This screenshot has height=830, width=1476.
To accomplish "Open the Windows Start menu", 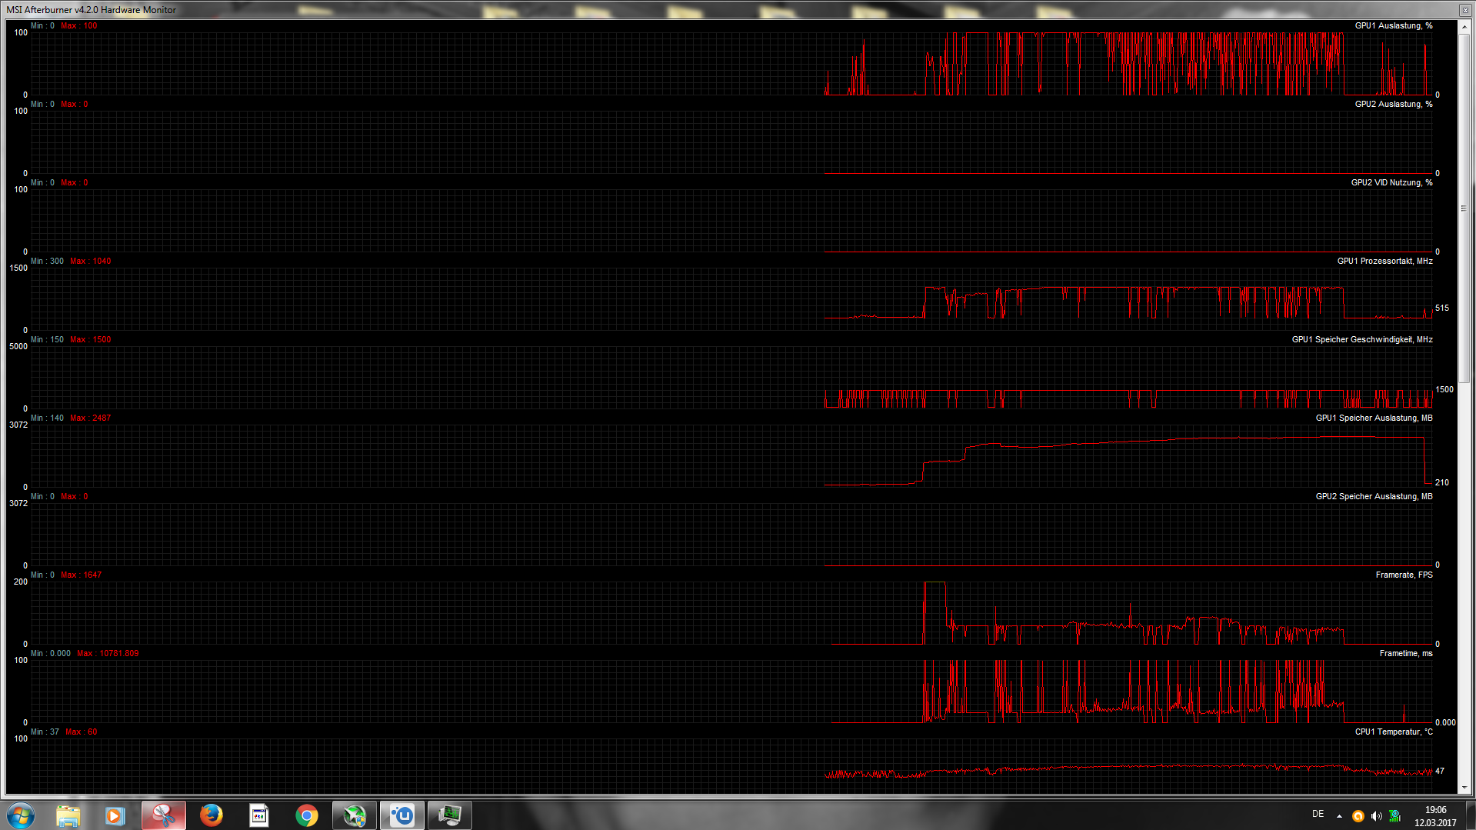I will pos(21,815).
